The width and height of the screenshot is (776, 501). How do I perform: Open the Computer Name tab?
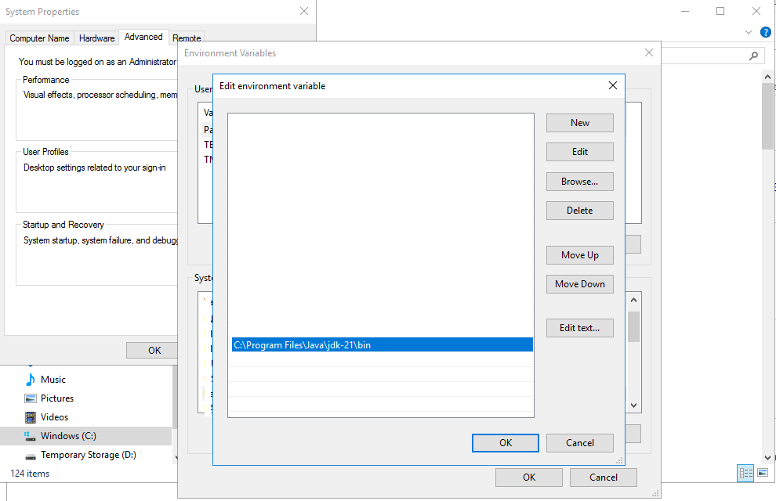point(39,38)
